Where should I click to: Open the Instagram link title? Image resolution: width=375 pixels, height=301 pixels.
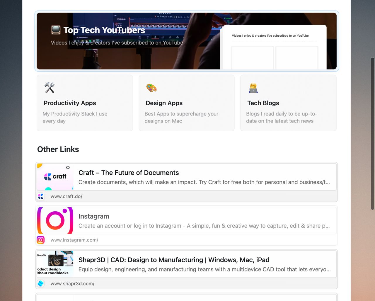94,216
